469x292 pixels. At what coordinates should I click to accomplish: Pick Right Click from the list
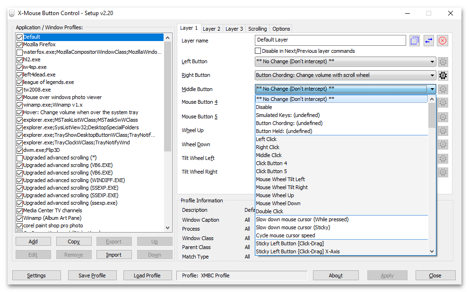pos(341,148)
